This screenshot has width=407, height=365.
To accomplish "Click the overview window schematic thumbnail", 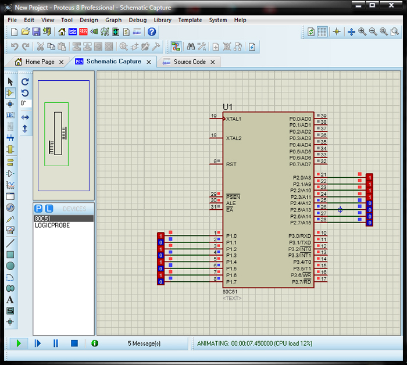I will point(63,135).
